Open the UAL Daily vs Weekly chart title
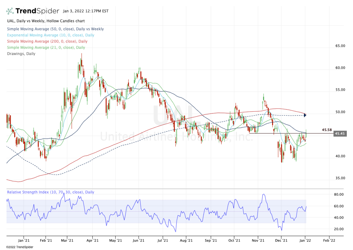Image resolution: width=353 pixels, height=250 pixels. coord(46,21)
